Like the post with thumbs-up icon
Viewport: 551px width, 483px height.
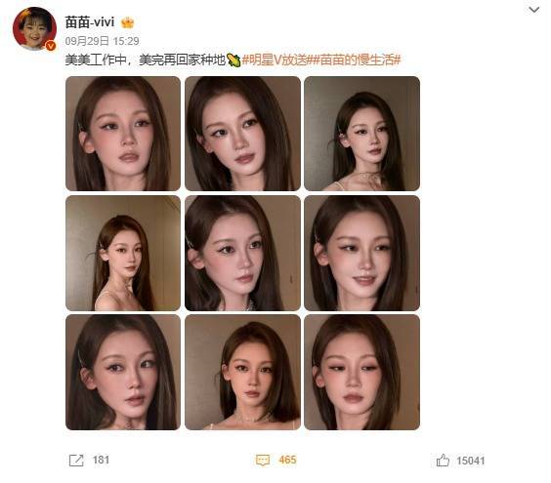(443, 461)
